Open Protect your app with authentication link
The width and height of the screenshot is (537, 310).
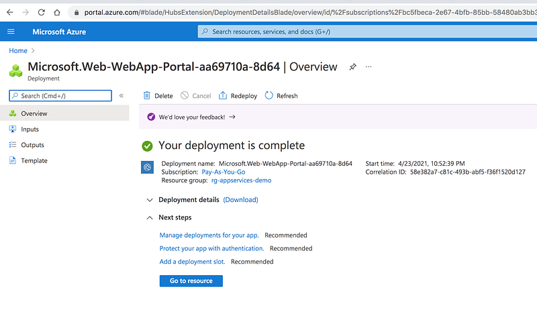tap(211, 248)
